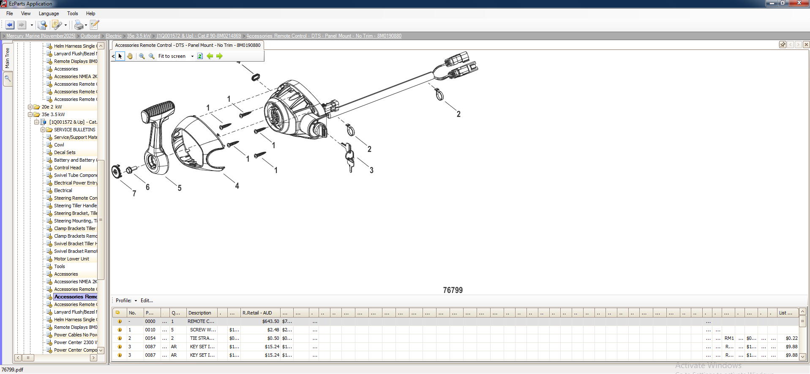This screenshot has width=810, height=374.
Task: Follow the [1Q001572 & Up] catalog breadcrumb link
Action: pos(199,36)
